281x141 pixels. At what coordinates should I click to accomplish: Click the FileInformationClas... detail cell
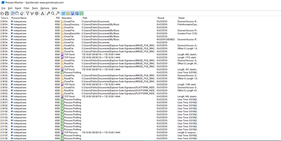[x=188, y=24]
